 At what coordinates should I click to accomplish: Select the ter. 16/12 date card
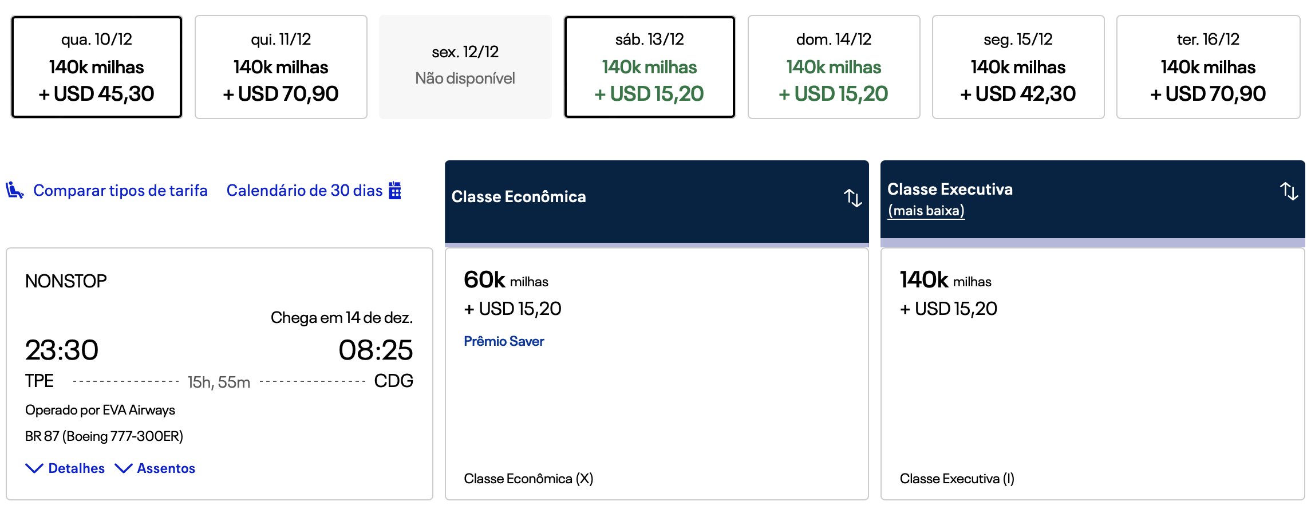coord(1209,67)
